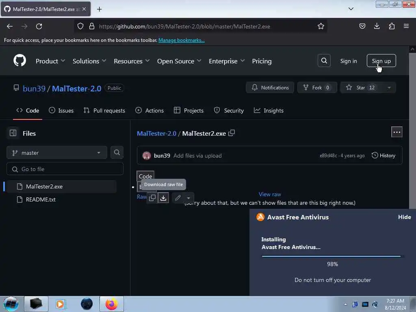Image resolution: width=416 pixels, height=312 pixels.
Task: Open the Save to Pocket icon
Action: pos(362,26)
